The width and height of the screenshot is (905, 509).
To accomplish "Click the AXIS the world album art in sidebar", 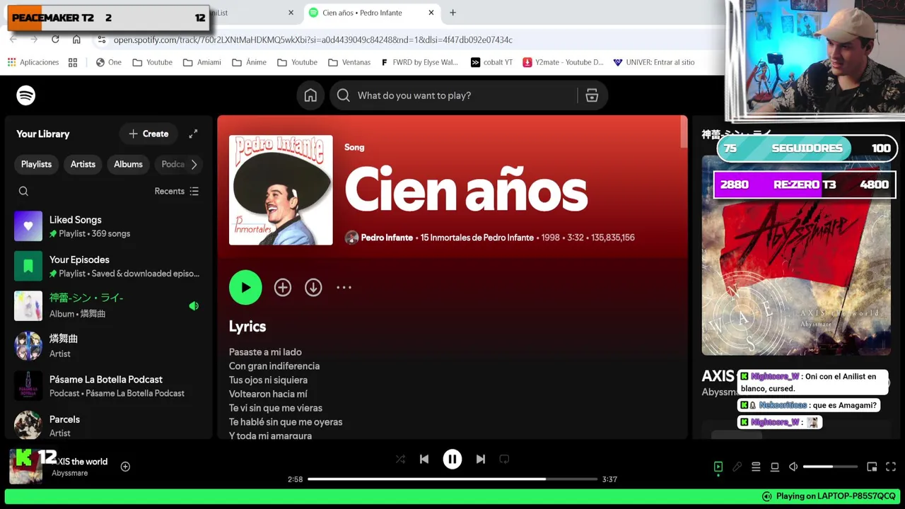I will coord(796,255).
